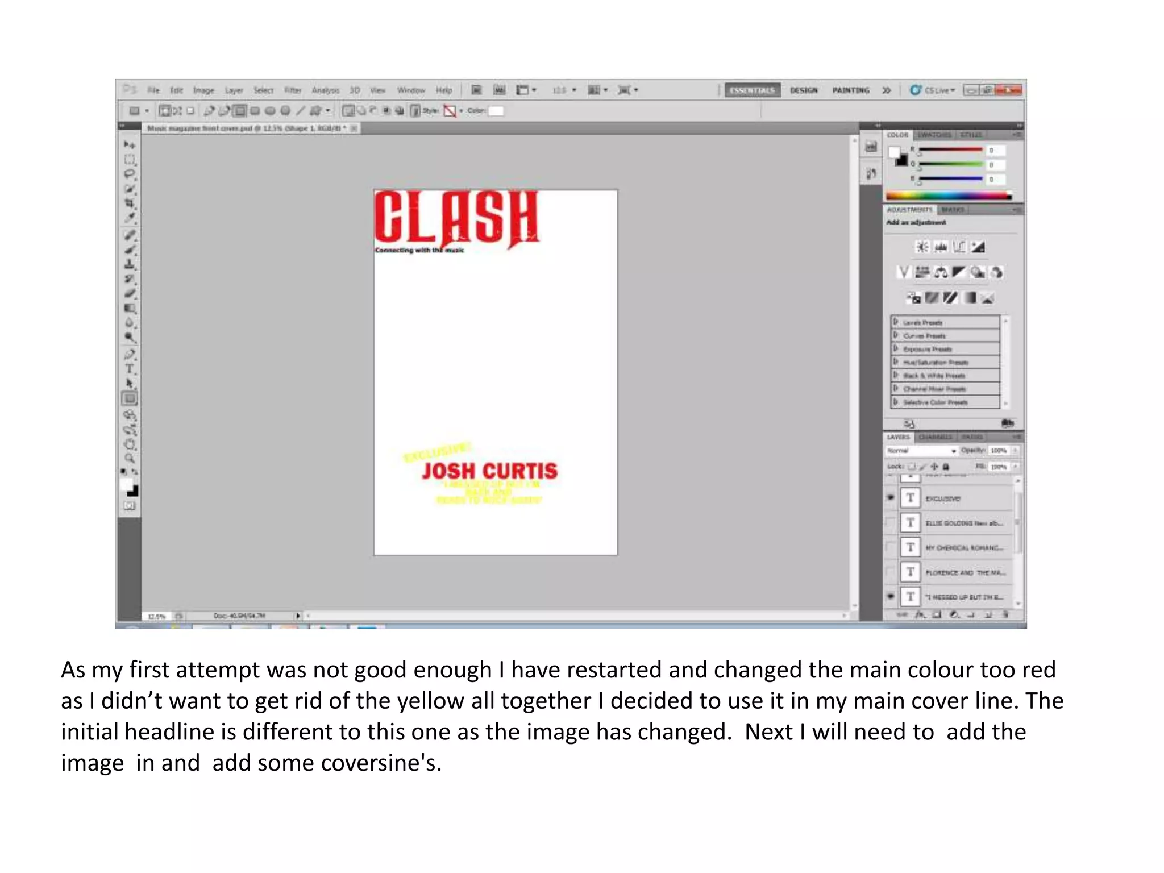The width and height of the screenshot is (1164, 873).
Task: Hide the EXCLUSIVE! text layer
Action: 891,498
